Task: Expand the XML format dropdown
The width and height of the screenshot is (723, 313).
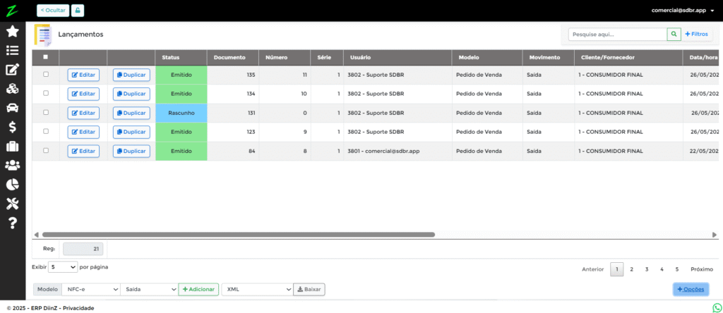Action: tap(257, 289)
